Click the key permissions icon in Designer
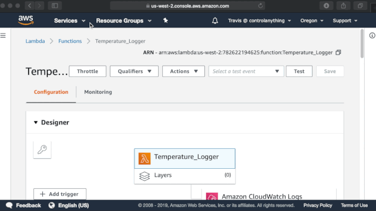376x211 pixels. pyautogui.click(x=42, y=149)
